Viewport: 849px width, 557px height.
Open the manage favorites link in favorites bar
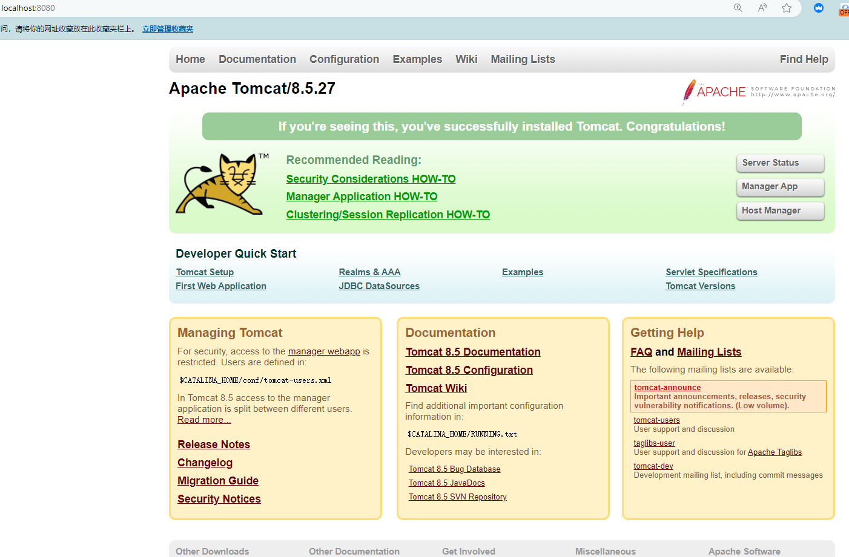(168, 29)
